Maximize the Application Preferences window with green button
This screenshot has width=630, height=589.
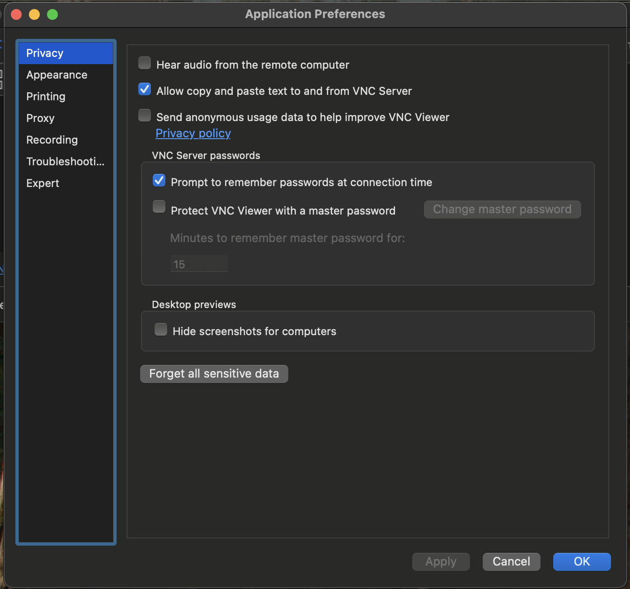coord(52,14)
